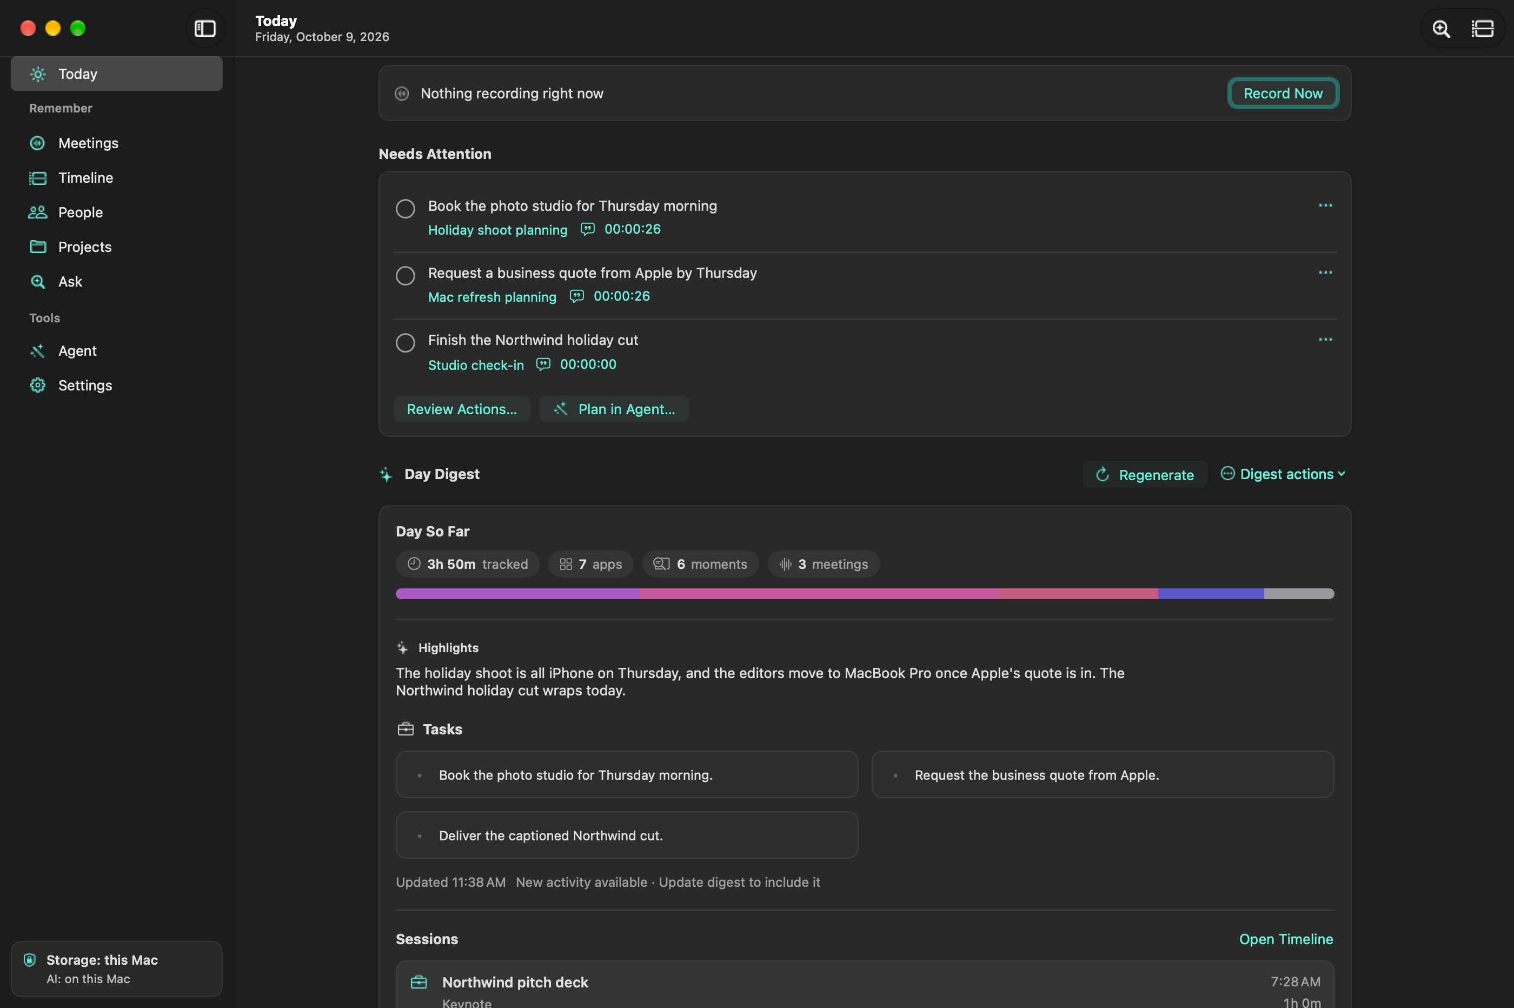Open more options for Northwind holiday cut task

click(1325, 340)
